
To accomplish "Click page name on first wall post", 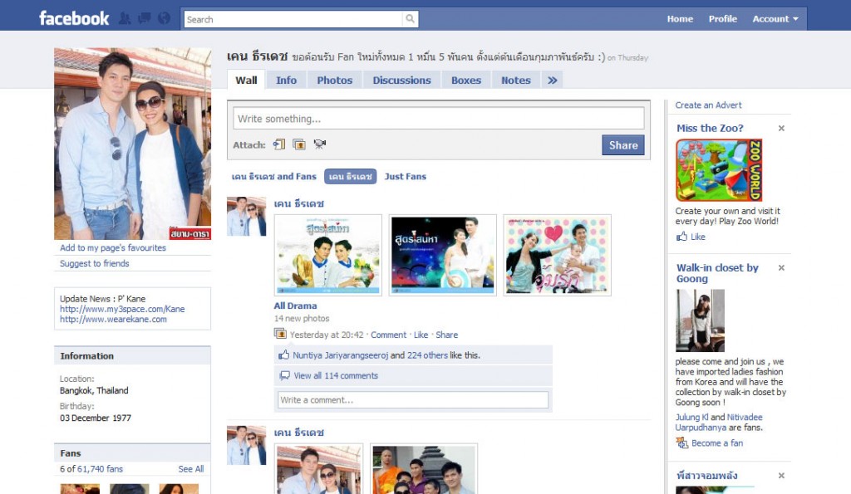I will coord(298,204).
